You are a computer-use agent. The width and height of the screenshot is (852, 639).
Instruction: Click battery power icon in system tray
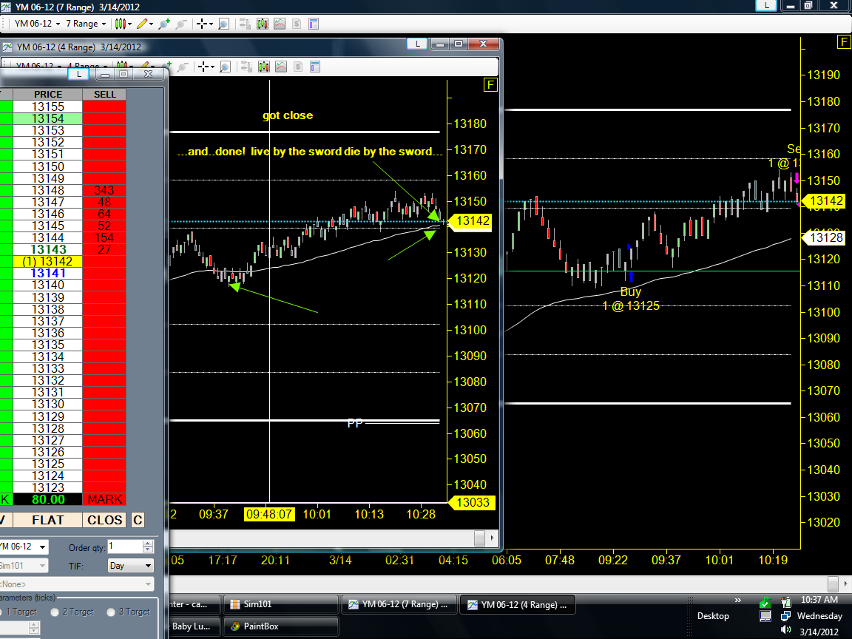pos(785,601)
